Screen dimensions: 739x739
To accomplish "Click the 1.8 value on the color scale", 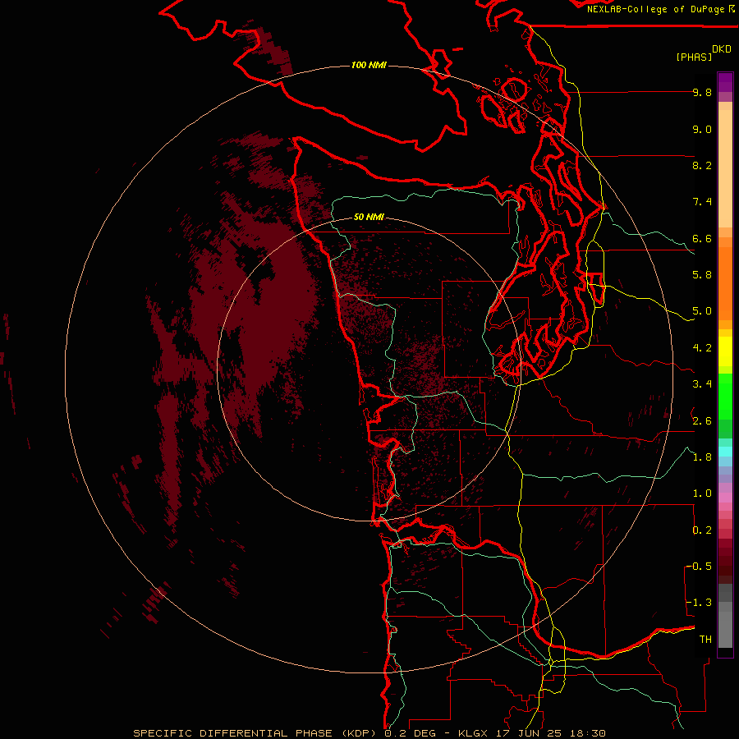I will point(702,457).
